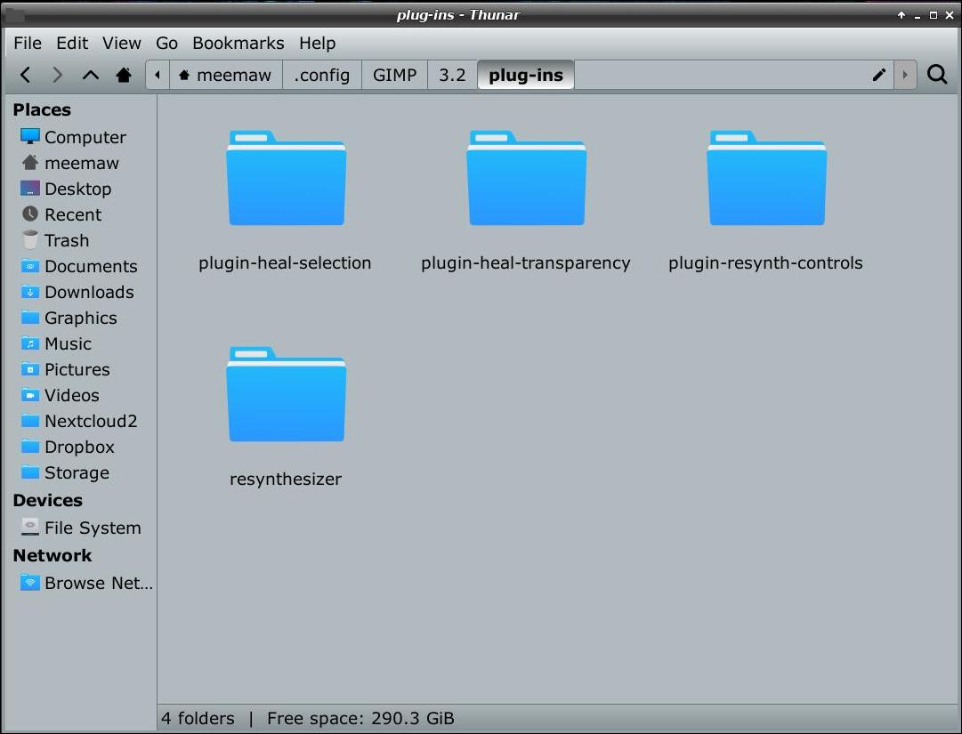Select the plugin-resynth-controls folder icon
962x734 pixels.
point(766,178)
